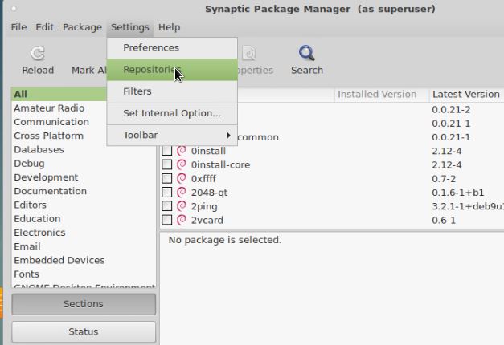Click the Debian swirl icon beside 2048-qt

[181, 193]
